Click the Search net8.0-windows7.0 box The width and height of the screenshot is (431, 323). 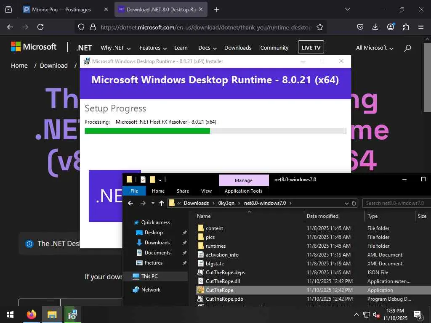(397, 203)
